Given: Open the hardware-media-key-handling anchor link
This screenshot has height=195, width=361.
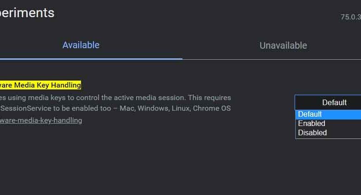Looking at the screenshot, I should tap(41, 120).
